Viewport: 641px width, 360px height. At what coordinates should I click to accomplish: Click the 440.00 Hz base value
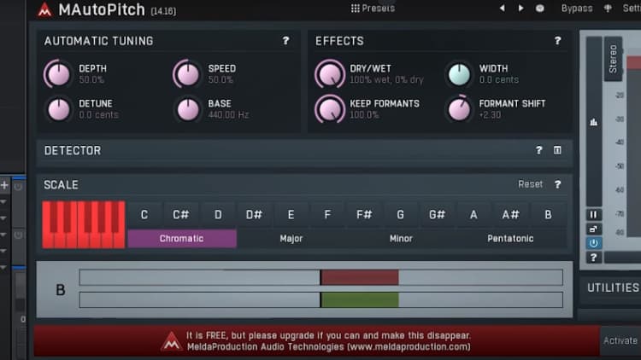pyautogui.click(x=228, y=115)
